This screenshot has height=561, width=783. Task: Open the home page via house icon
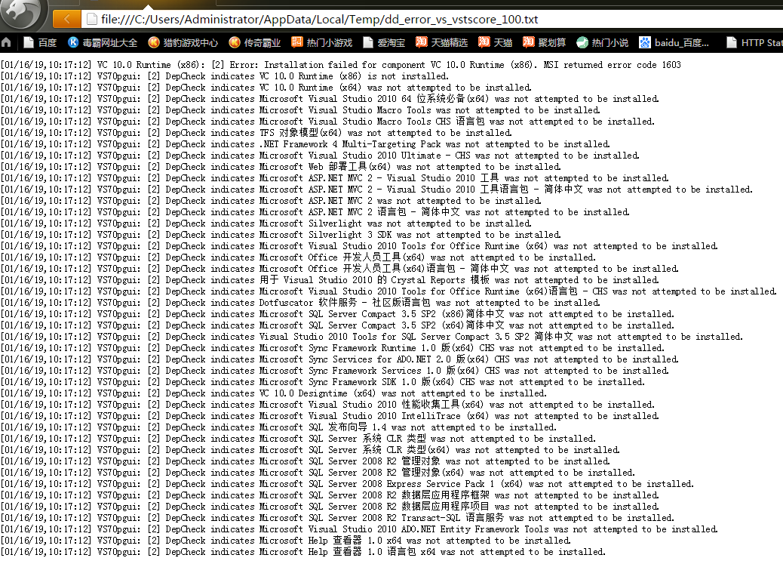[x=7, y=42]
